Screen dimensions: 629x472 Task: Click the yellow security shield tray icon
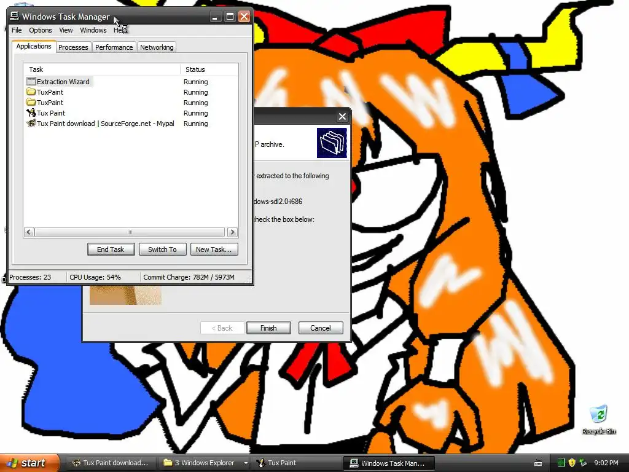tap(572, 463)
